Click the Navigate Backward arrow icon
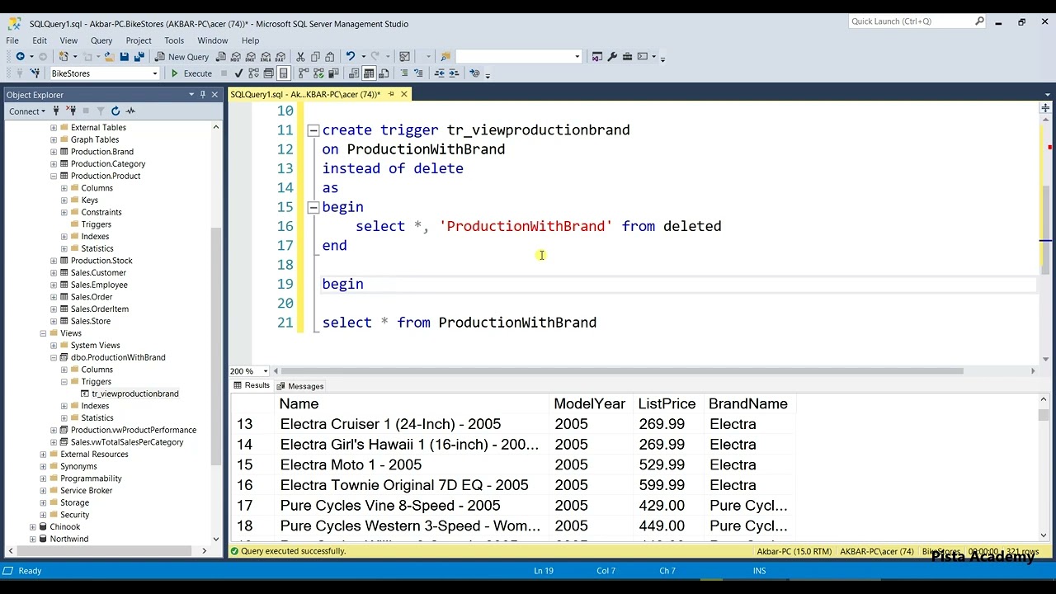Viewport: 1056px width, 594px height. (x=20, y=56)
